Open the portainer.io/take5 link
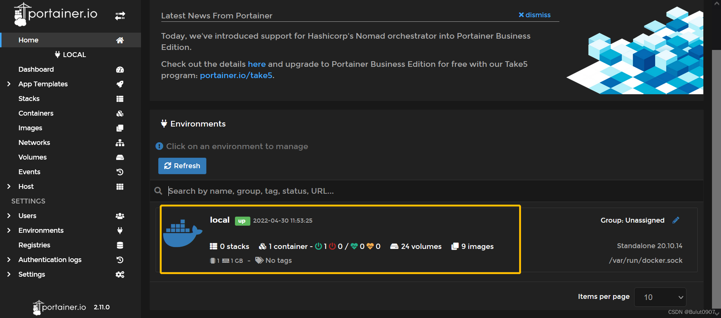721x318 pixels. coord(236,75)
